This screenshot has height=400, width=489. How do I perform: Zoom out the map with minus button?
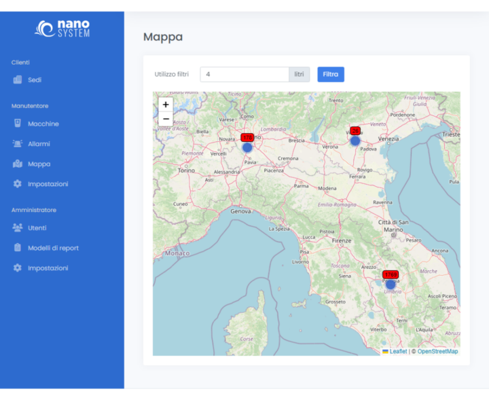(x=166, y=119)
